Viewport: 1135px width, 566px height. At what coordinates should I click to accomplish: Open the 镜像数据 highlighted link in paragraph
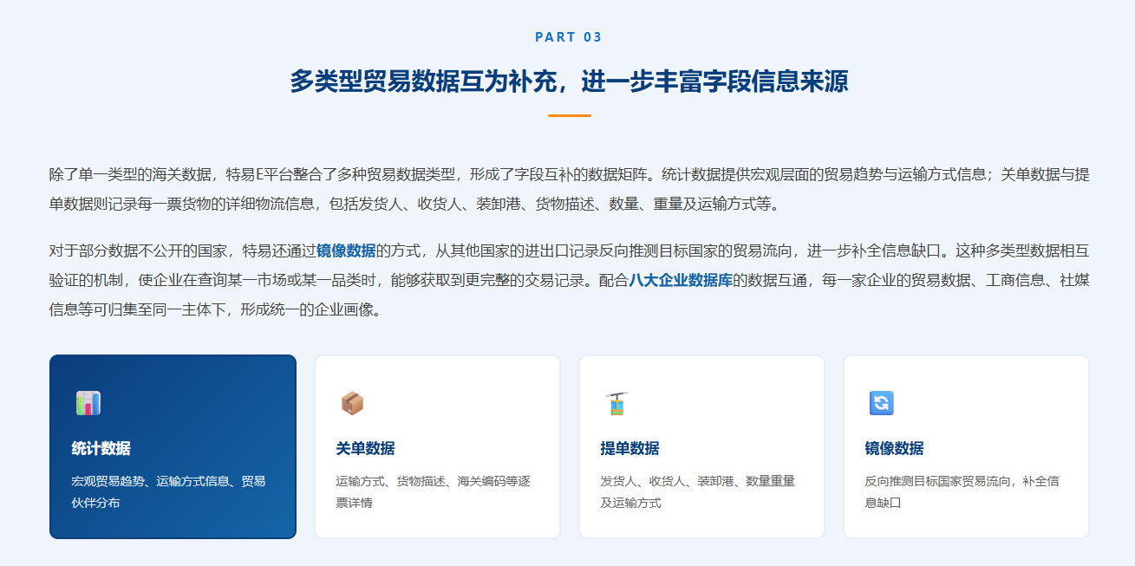(x=346, y=251)
